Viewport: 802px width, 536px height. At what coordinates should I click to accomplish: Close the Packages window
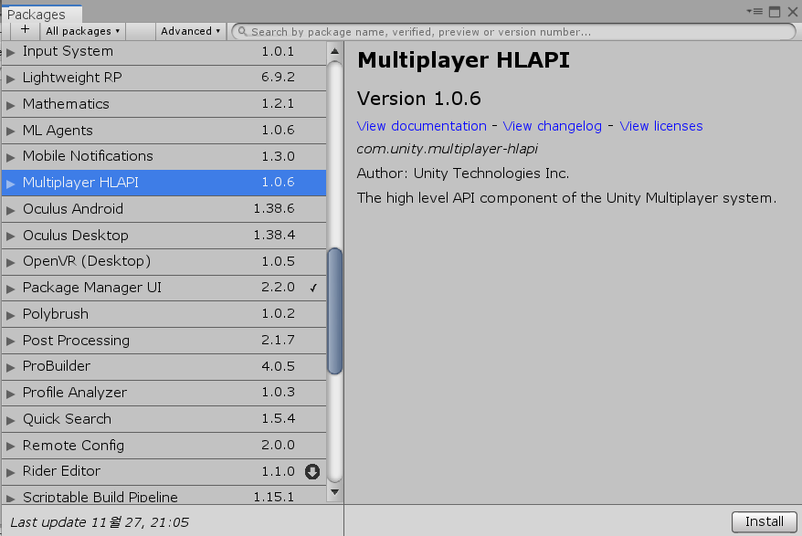792,12
